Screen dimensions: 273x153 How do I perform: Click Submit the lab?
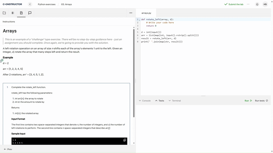click(234, 4)
